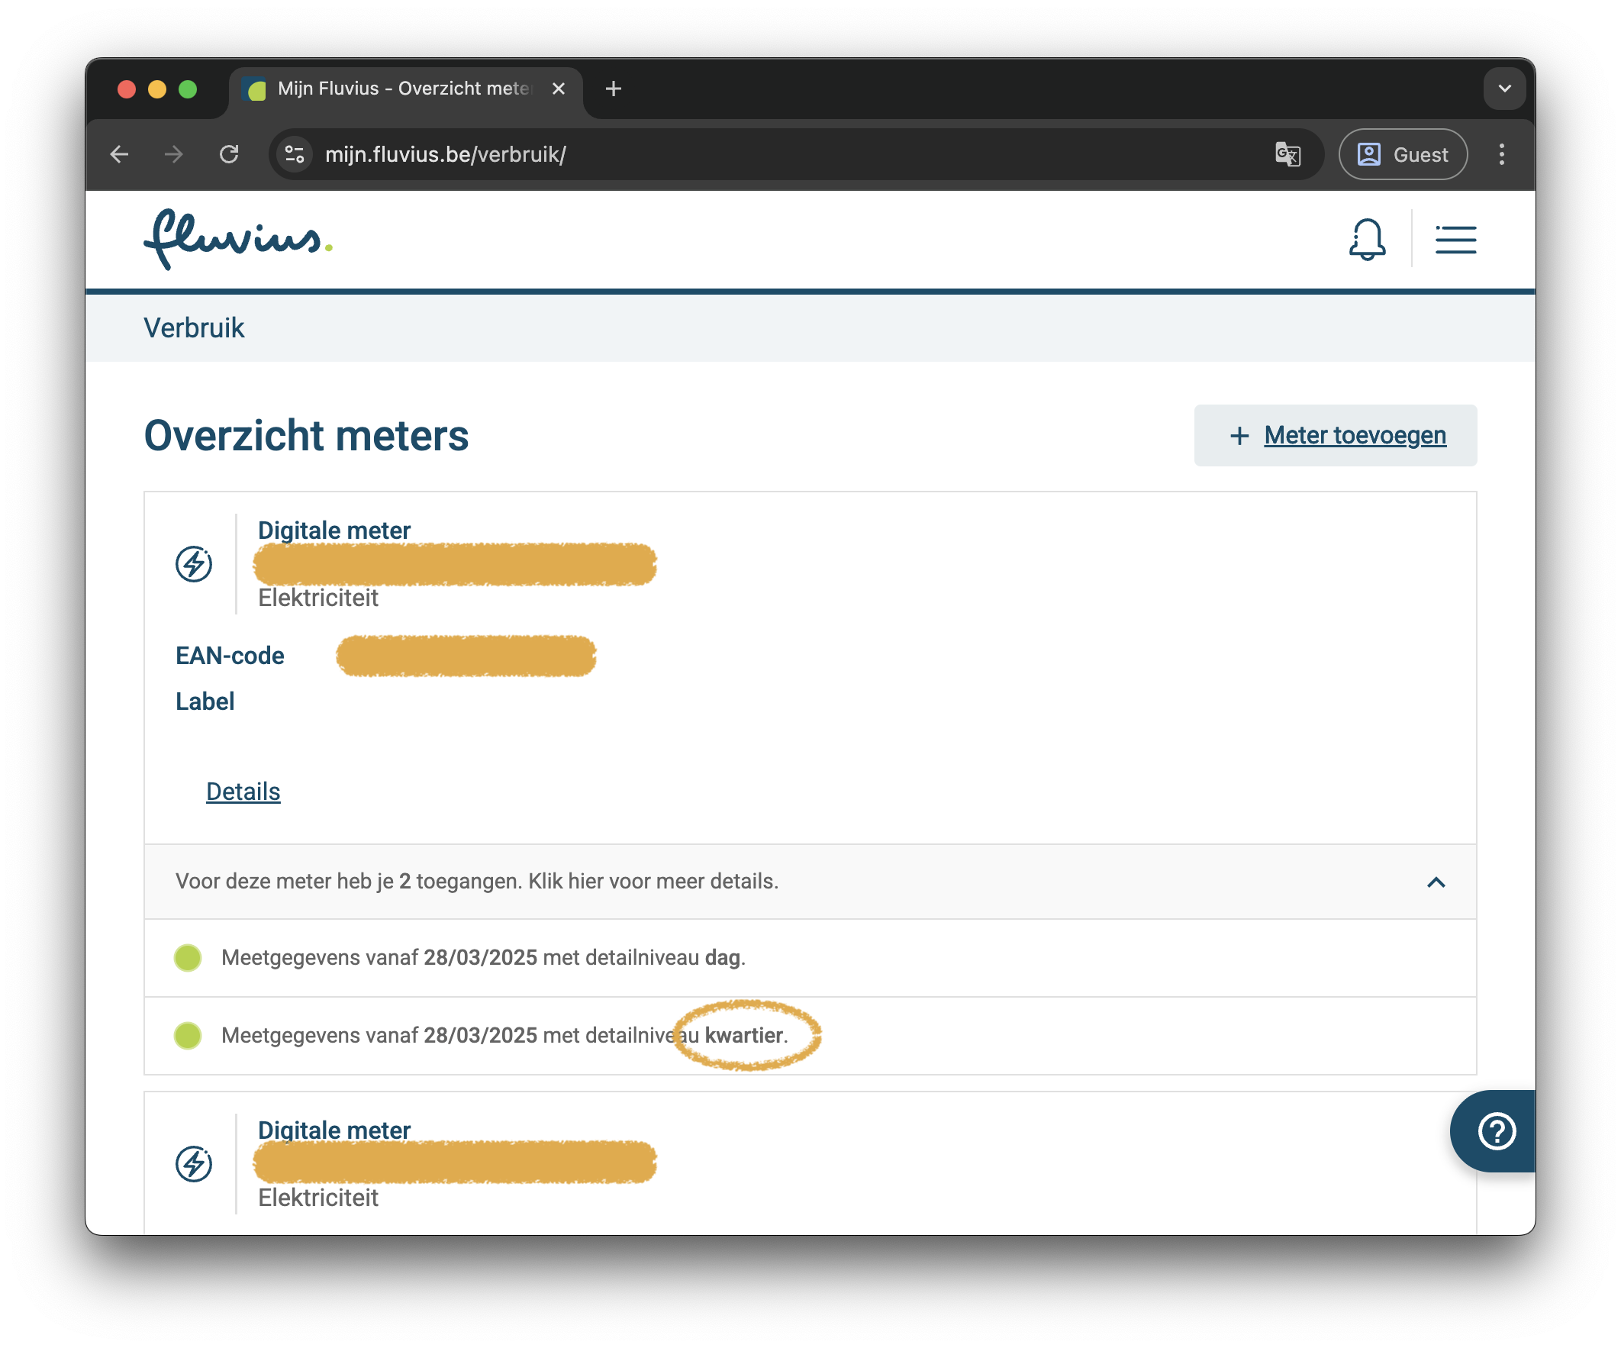The width and height of the screenshot is (1621, 1348).
Task: Click the first meter's electricity icon
Action: 194,564
